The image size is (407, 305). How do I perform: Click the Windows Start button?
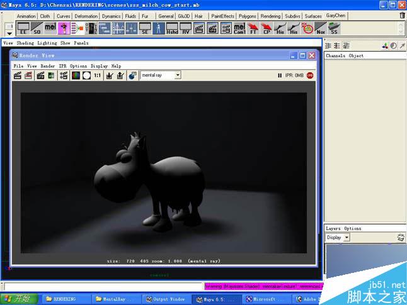tap(19, 299)
